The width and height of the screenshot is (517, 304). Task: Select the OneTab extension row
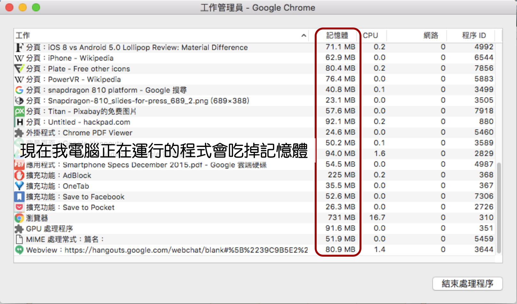point(254,186)
